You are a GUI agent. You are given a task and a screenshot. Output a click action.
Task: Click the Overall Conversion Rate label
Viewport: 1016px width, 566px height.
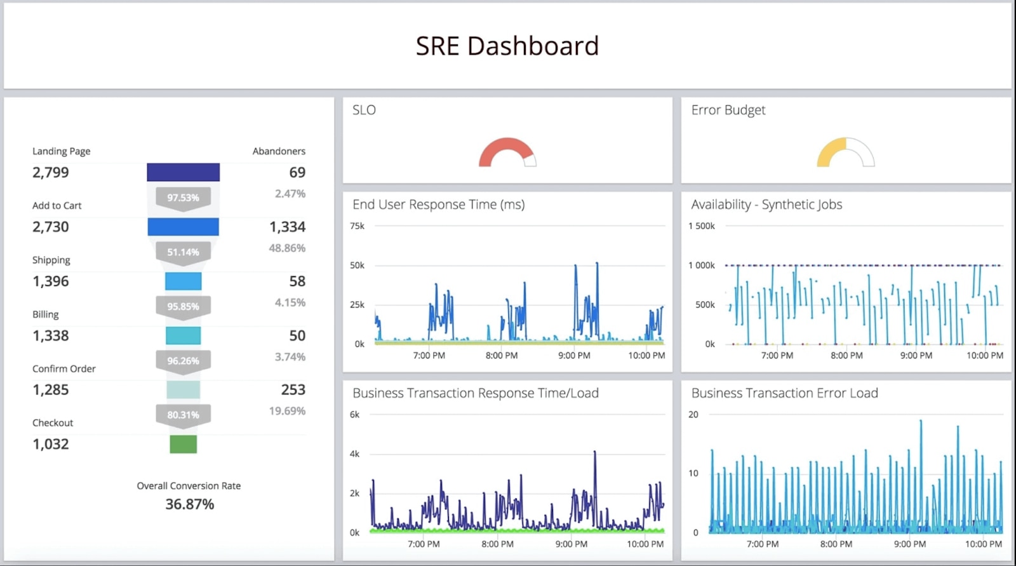coord(189,486)
